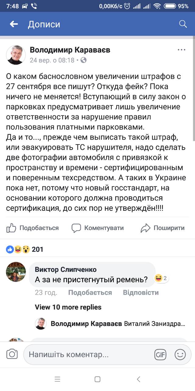This screenshot has width=195, height=391.
Task: Open camera to attach photo
Action: pos(12,354)
